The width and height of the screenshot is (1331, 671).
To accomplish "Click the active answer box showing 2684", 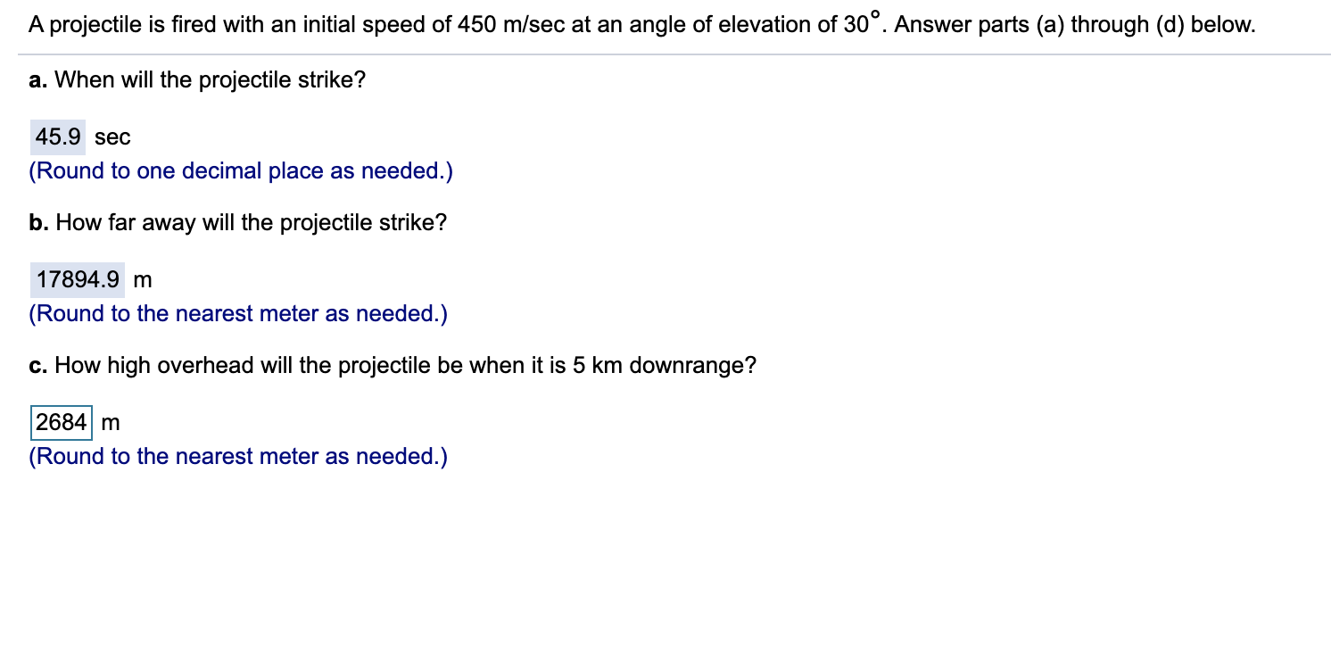I will pyautogui.click(x=60, y=423).
